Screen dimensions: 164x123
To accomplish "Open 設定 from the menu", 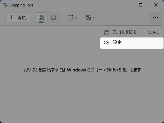I will click(132, 42).
